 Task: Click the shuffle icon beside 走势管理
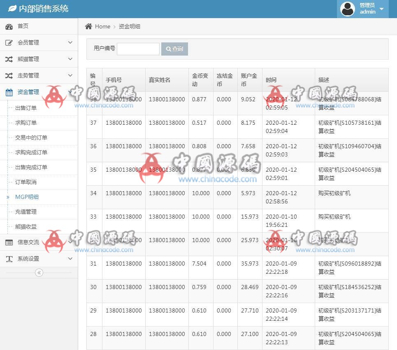click(9, 76)
